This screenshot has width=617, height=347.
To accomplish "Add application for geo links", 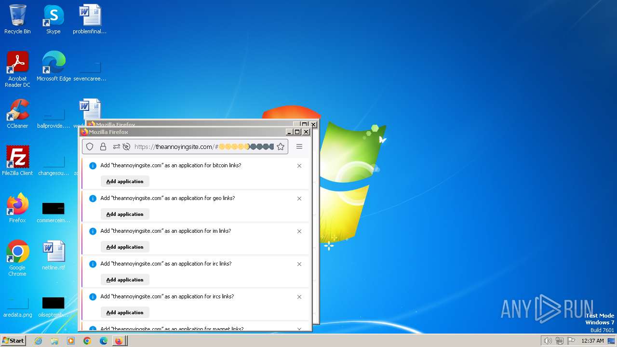I will tap(125, 214).
